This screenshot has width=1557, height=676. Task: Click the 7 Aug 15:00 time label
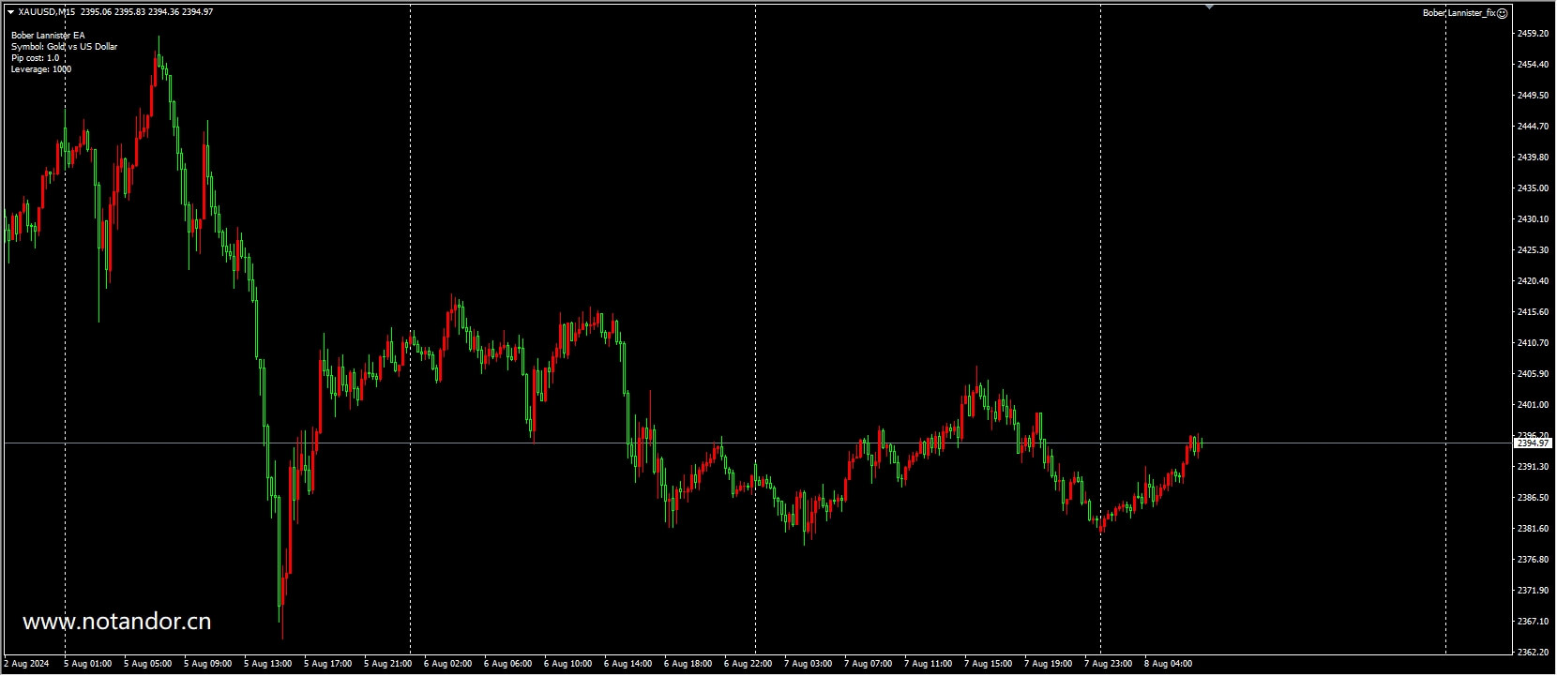(989, 664)
